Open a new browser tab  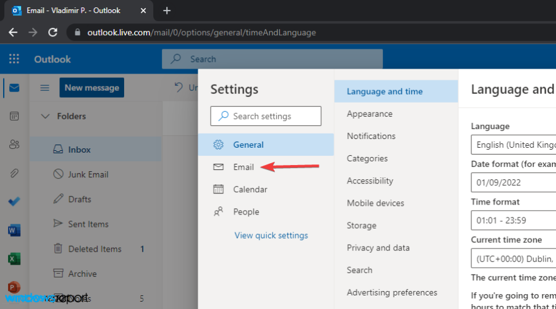coord(167,11)
